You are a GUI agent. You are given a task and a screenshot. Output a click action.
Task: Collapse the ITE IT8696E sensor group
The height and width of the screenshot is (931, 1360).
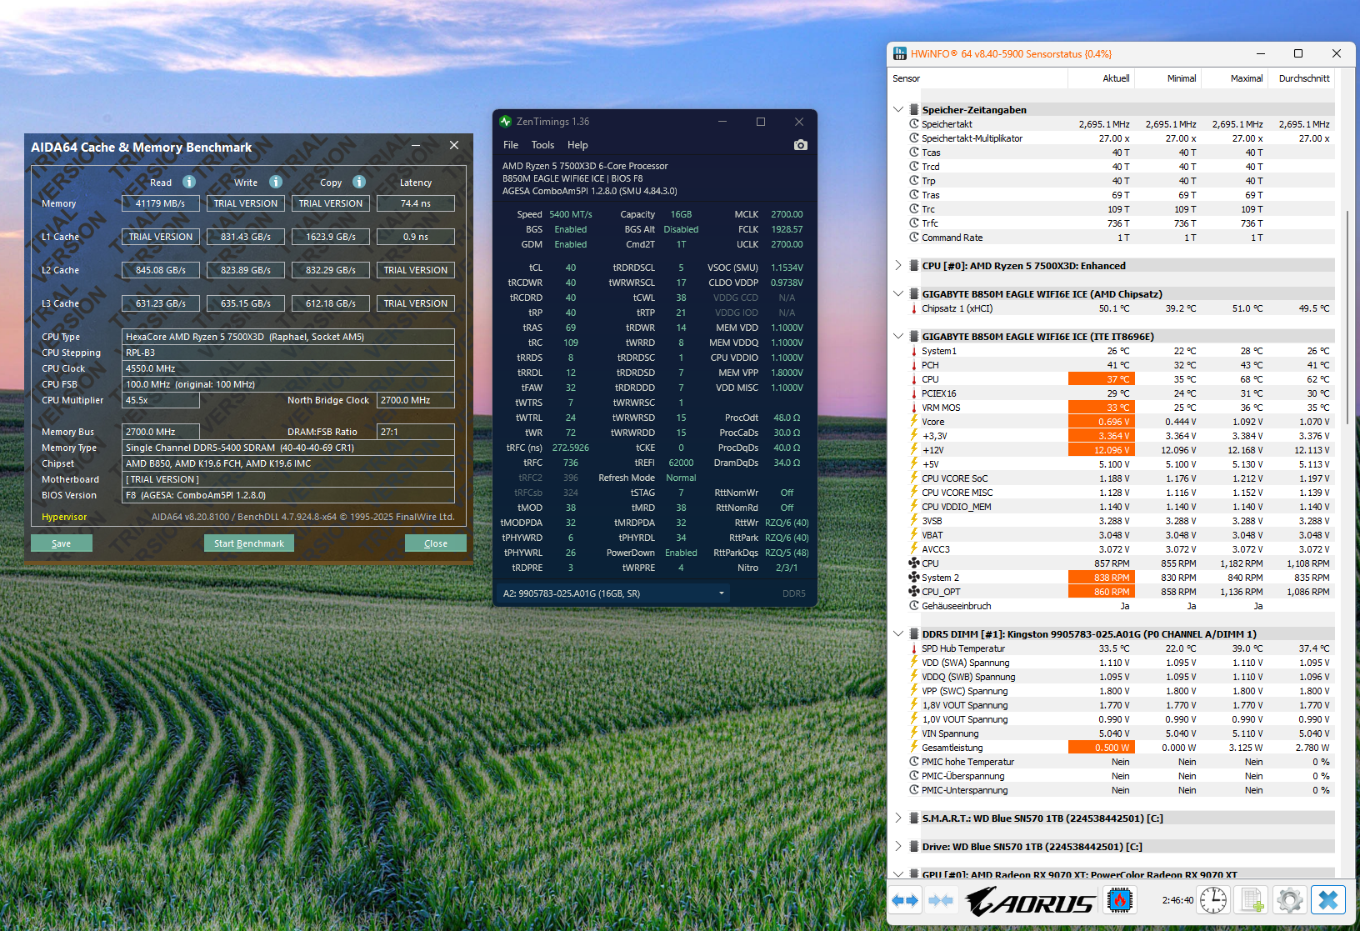[898, 336]
